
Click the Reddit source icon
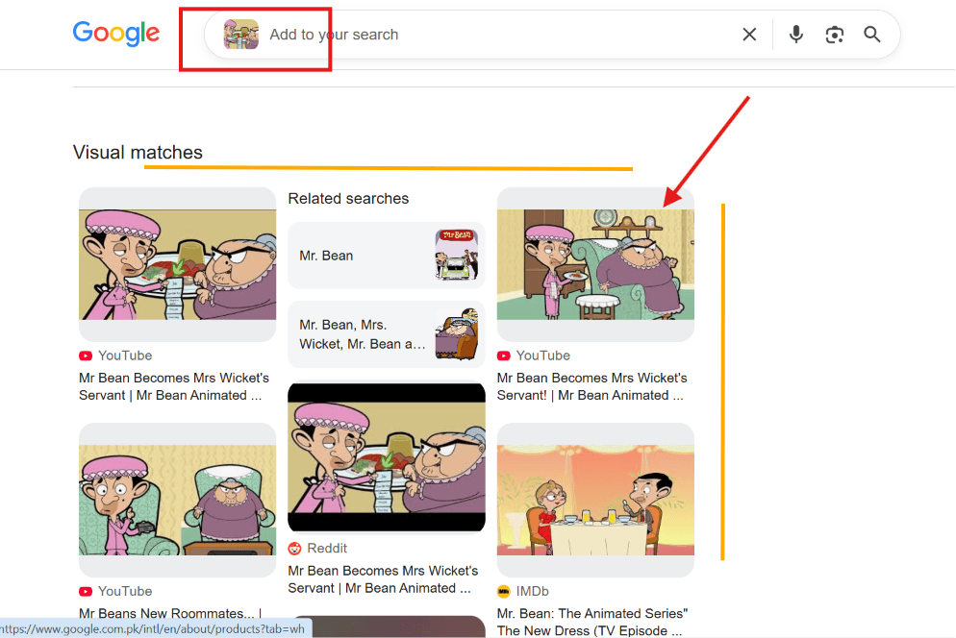click(x=294, y=549)
